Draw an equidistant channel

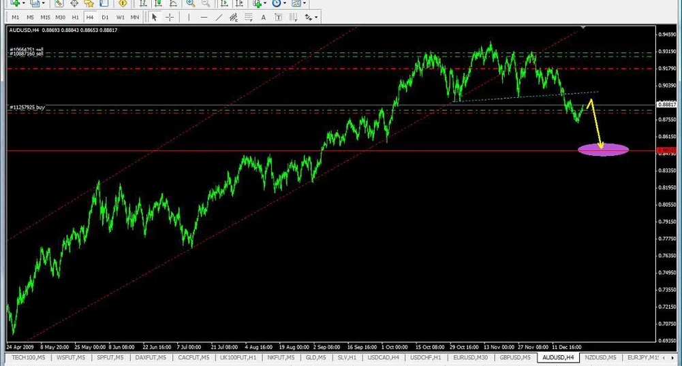pyautogui.click(x=234, y=17)
